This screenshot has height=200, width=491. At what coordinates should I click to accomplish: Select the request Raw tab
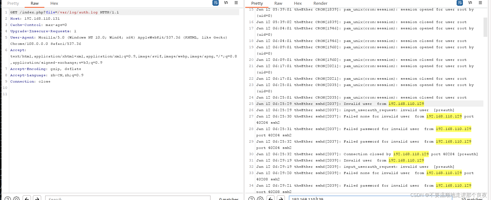point(35,3)
